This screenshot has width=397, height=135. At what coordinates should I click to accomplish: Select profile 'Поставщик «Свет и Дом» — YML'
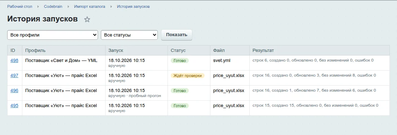tap(61, 61)
